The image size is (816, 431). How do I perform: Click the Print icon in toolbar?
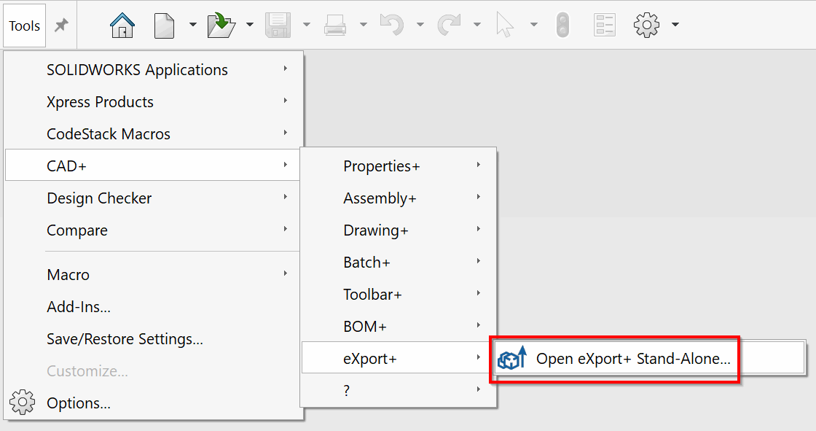coord(335,25)
